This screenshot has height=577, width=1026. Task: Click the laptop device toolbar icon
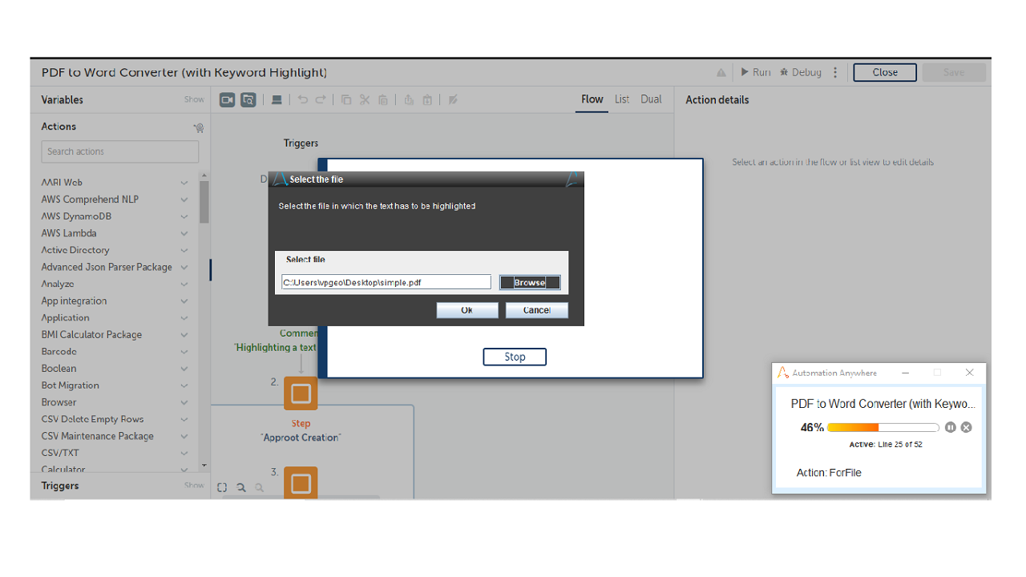point(277,99)
